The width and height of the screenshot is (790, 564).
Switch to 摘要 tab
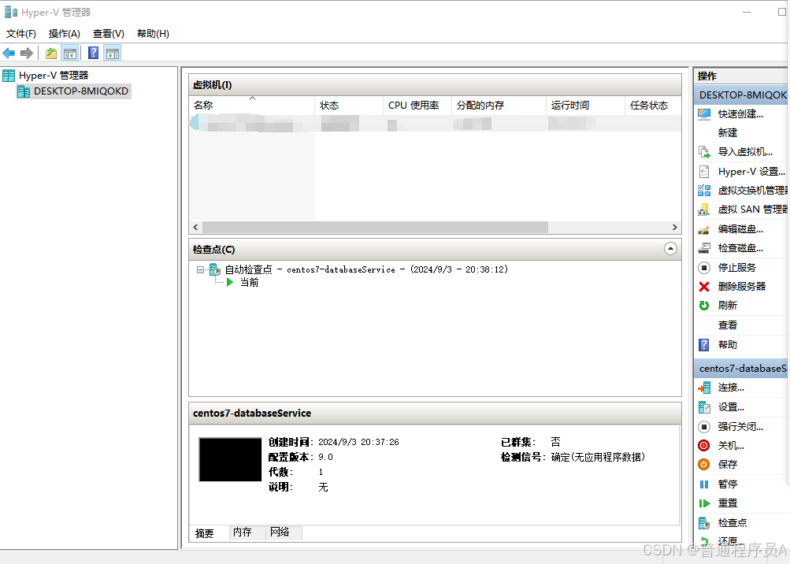click(205, 533)
